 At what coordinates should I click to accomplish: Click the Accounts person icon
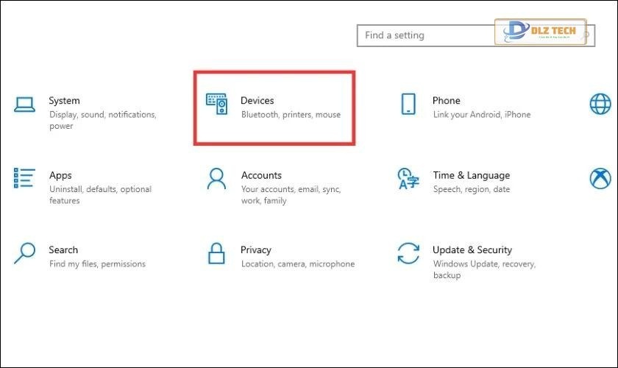pos(217,179)
